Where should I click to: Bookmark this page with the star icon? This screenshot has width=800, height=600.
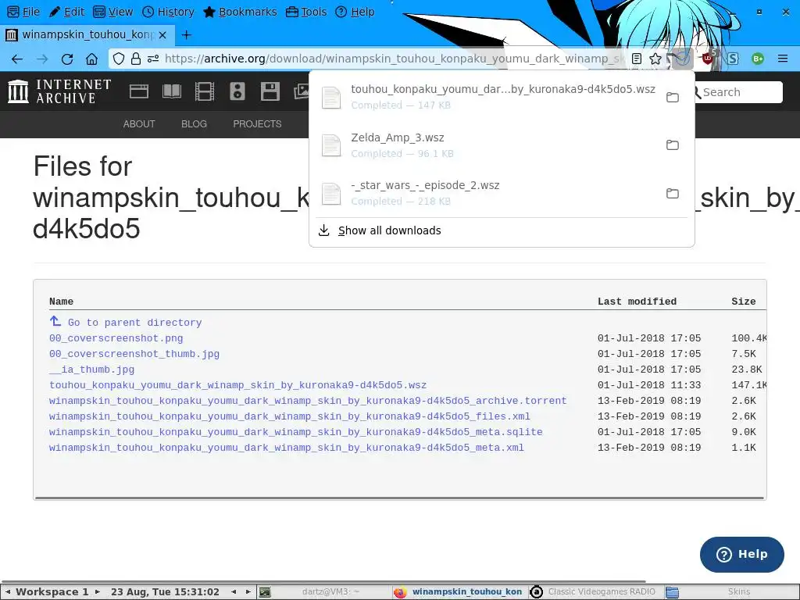655,59
